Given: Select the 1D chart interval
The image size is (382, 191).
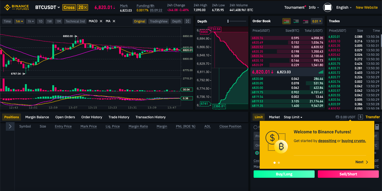Looking at the screenshot, I should tap(40, 21).
